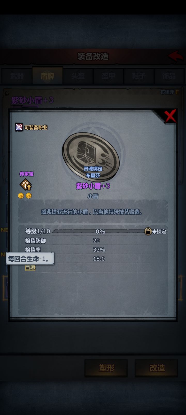Tap the level experience progress bar
The height and width of the screenshot is (415, 186).
(x=100, y=231)
